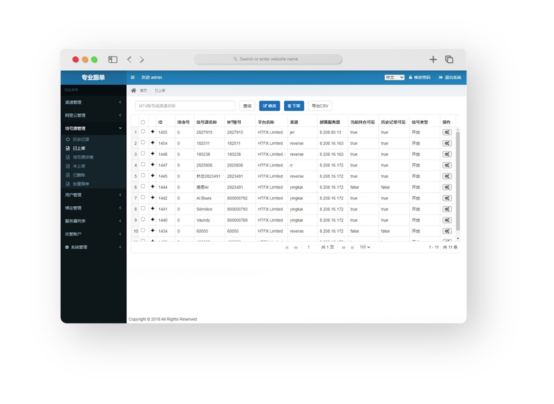Open the page size 100 dropdown

click(x=365, y=247)
